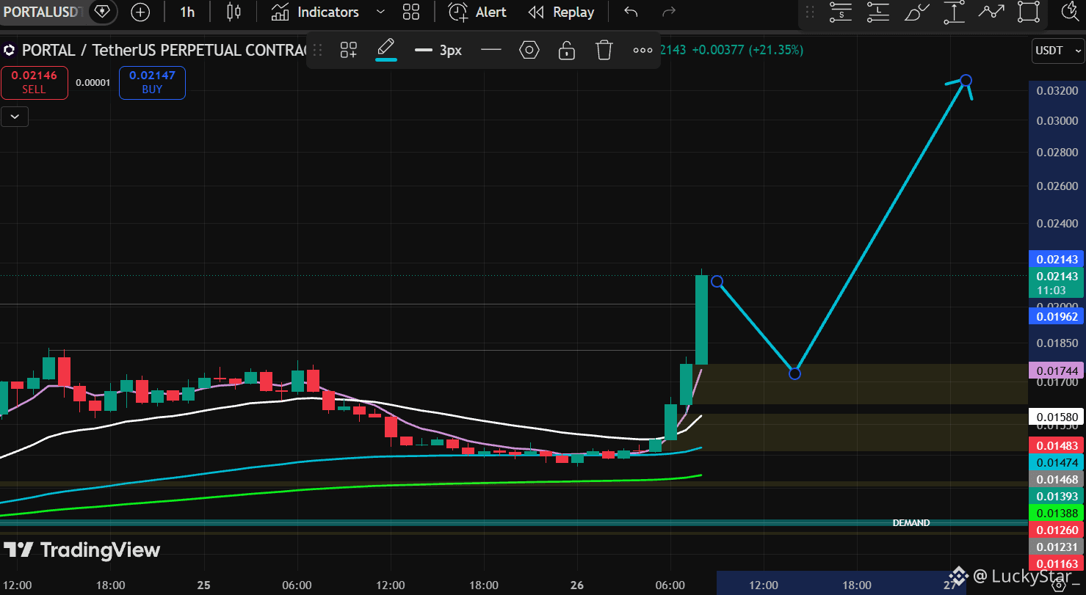The height and width of the screenshot is (595, 1086).
Task: Sell at 0.02146
Action: [34, 82]
